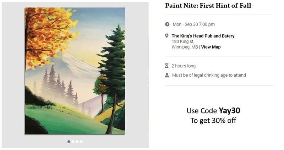Image resolution: width=284 pixels, height=150 pixels.
Task: Click the location pin icon
Action: [x=167, y=36]
